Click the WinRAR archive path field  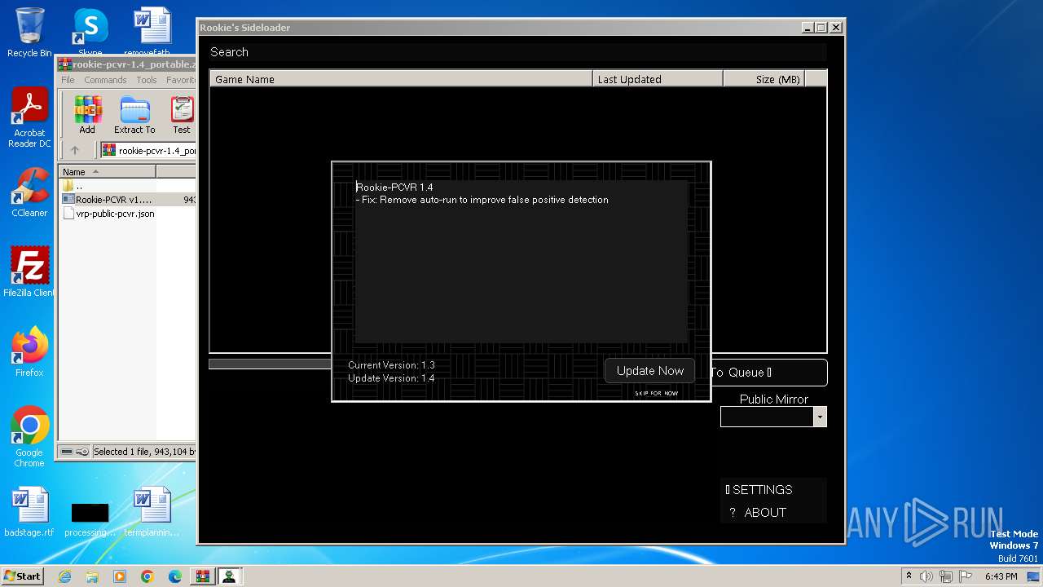pyautogui.click(x=148, y=150)
